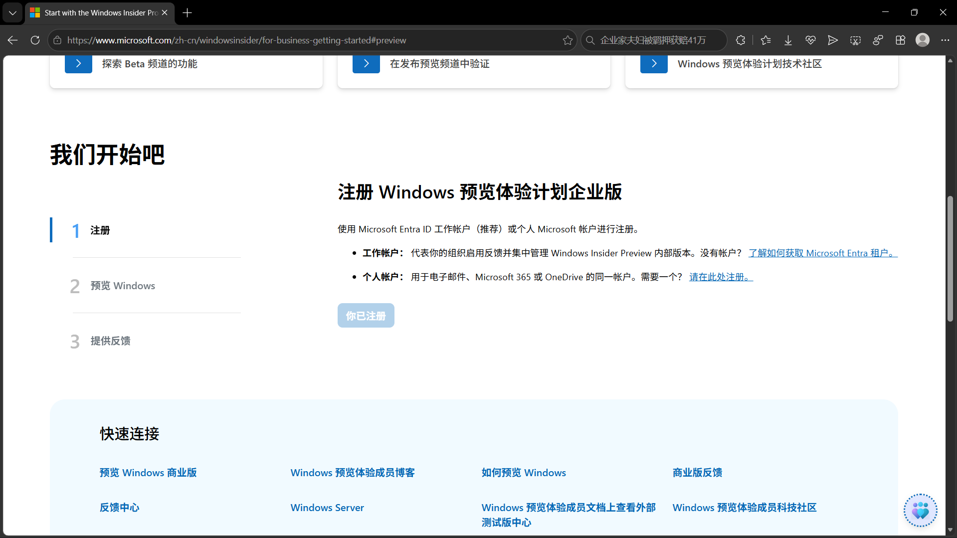Open Settings and more ellipsis menu
957x538 pixels.
[945, 40]
